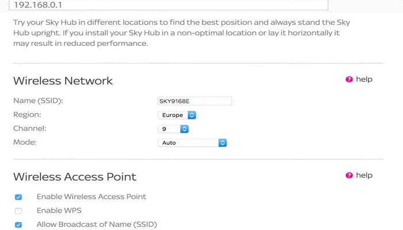Click the address bar showing 192.168.0.1
The width and height of the screenshot is (403, 230).
168,5
